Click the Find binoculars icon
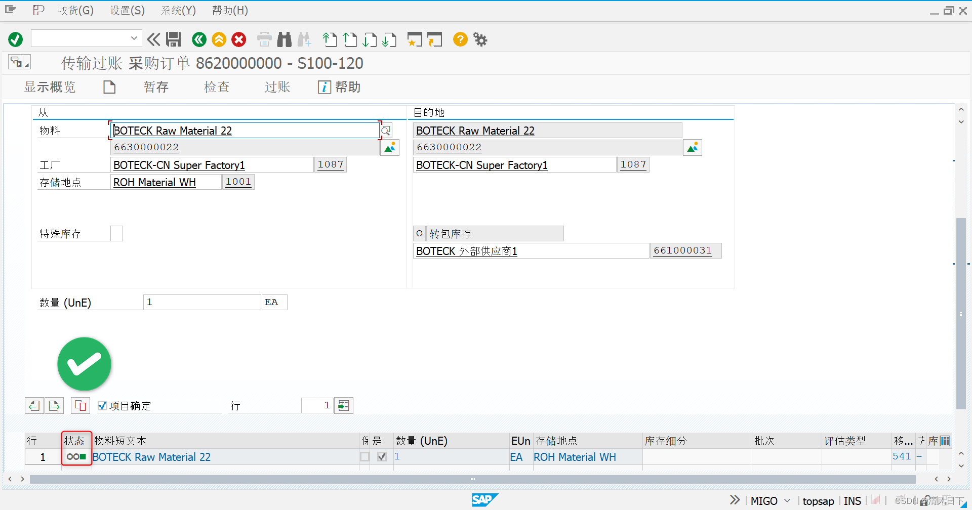Image resolution: width=972 pixels, height=510 pixels. (285, 39)
